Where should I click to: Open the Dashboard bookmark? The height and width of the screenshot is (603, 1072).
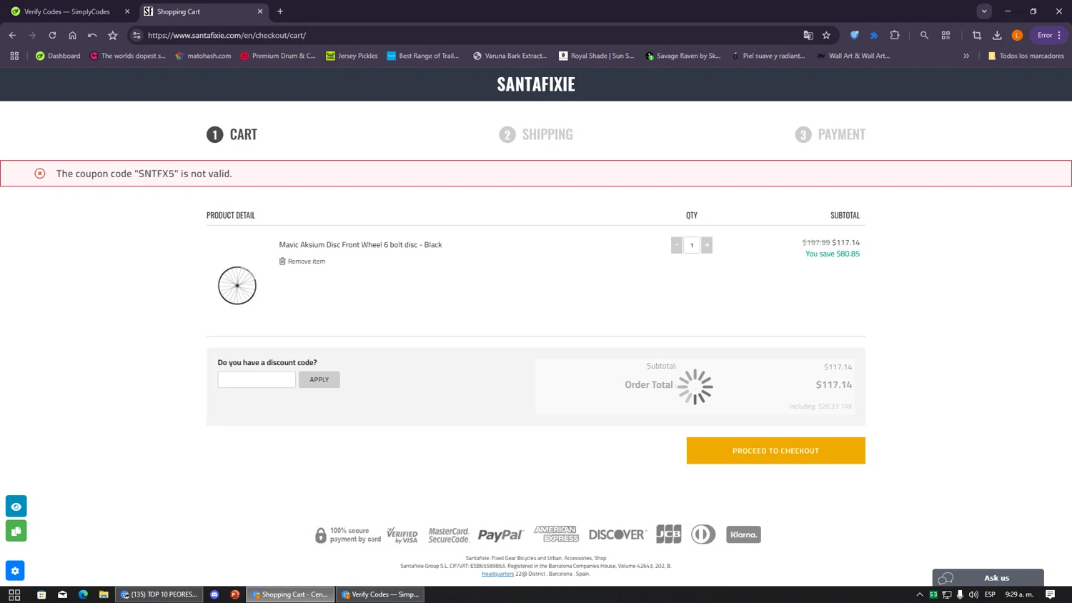(x=58, y=56)
